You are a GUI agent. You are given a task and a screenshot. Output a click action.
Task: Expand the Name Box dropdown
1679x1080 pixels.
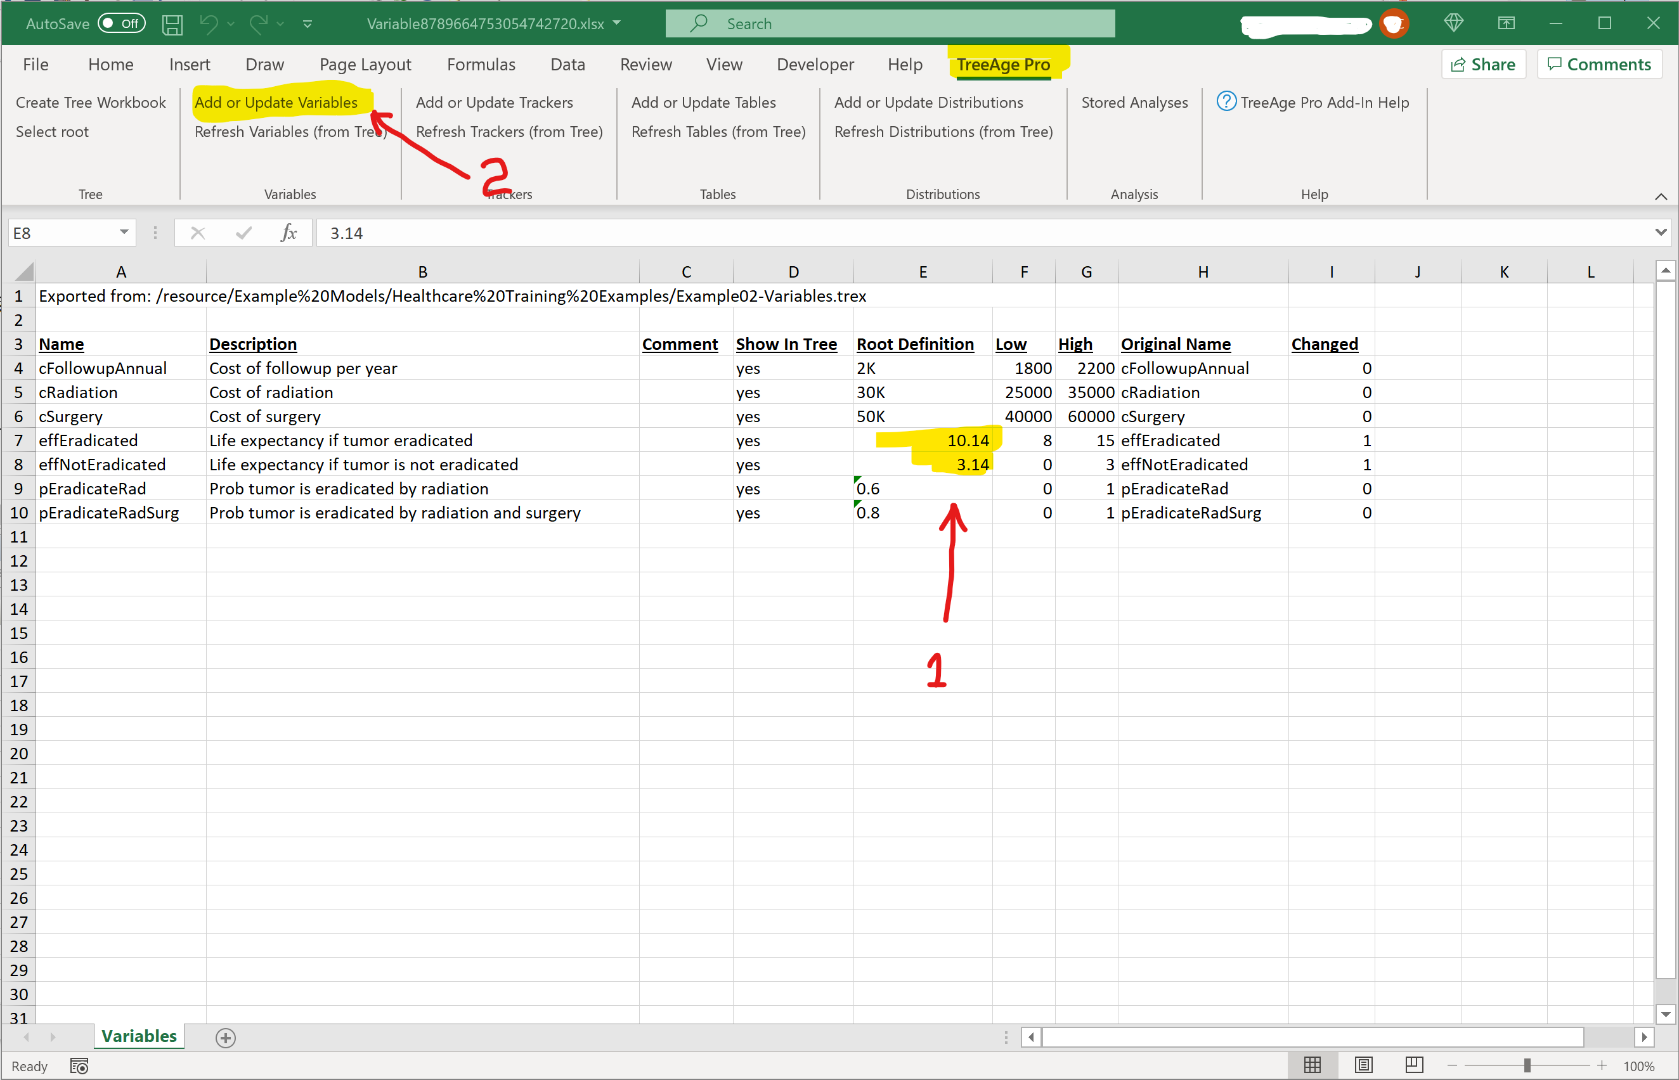124,232
